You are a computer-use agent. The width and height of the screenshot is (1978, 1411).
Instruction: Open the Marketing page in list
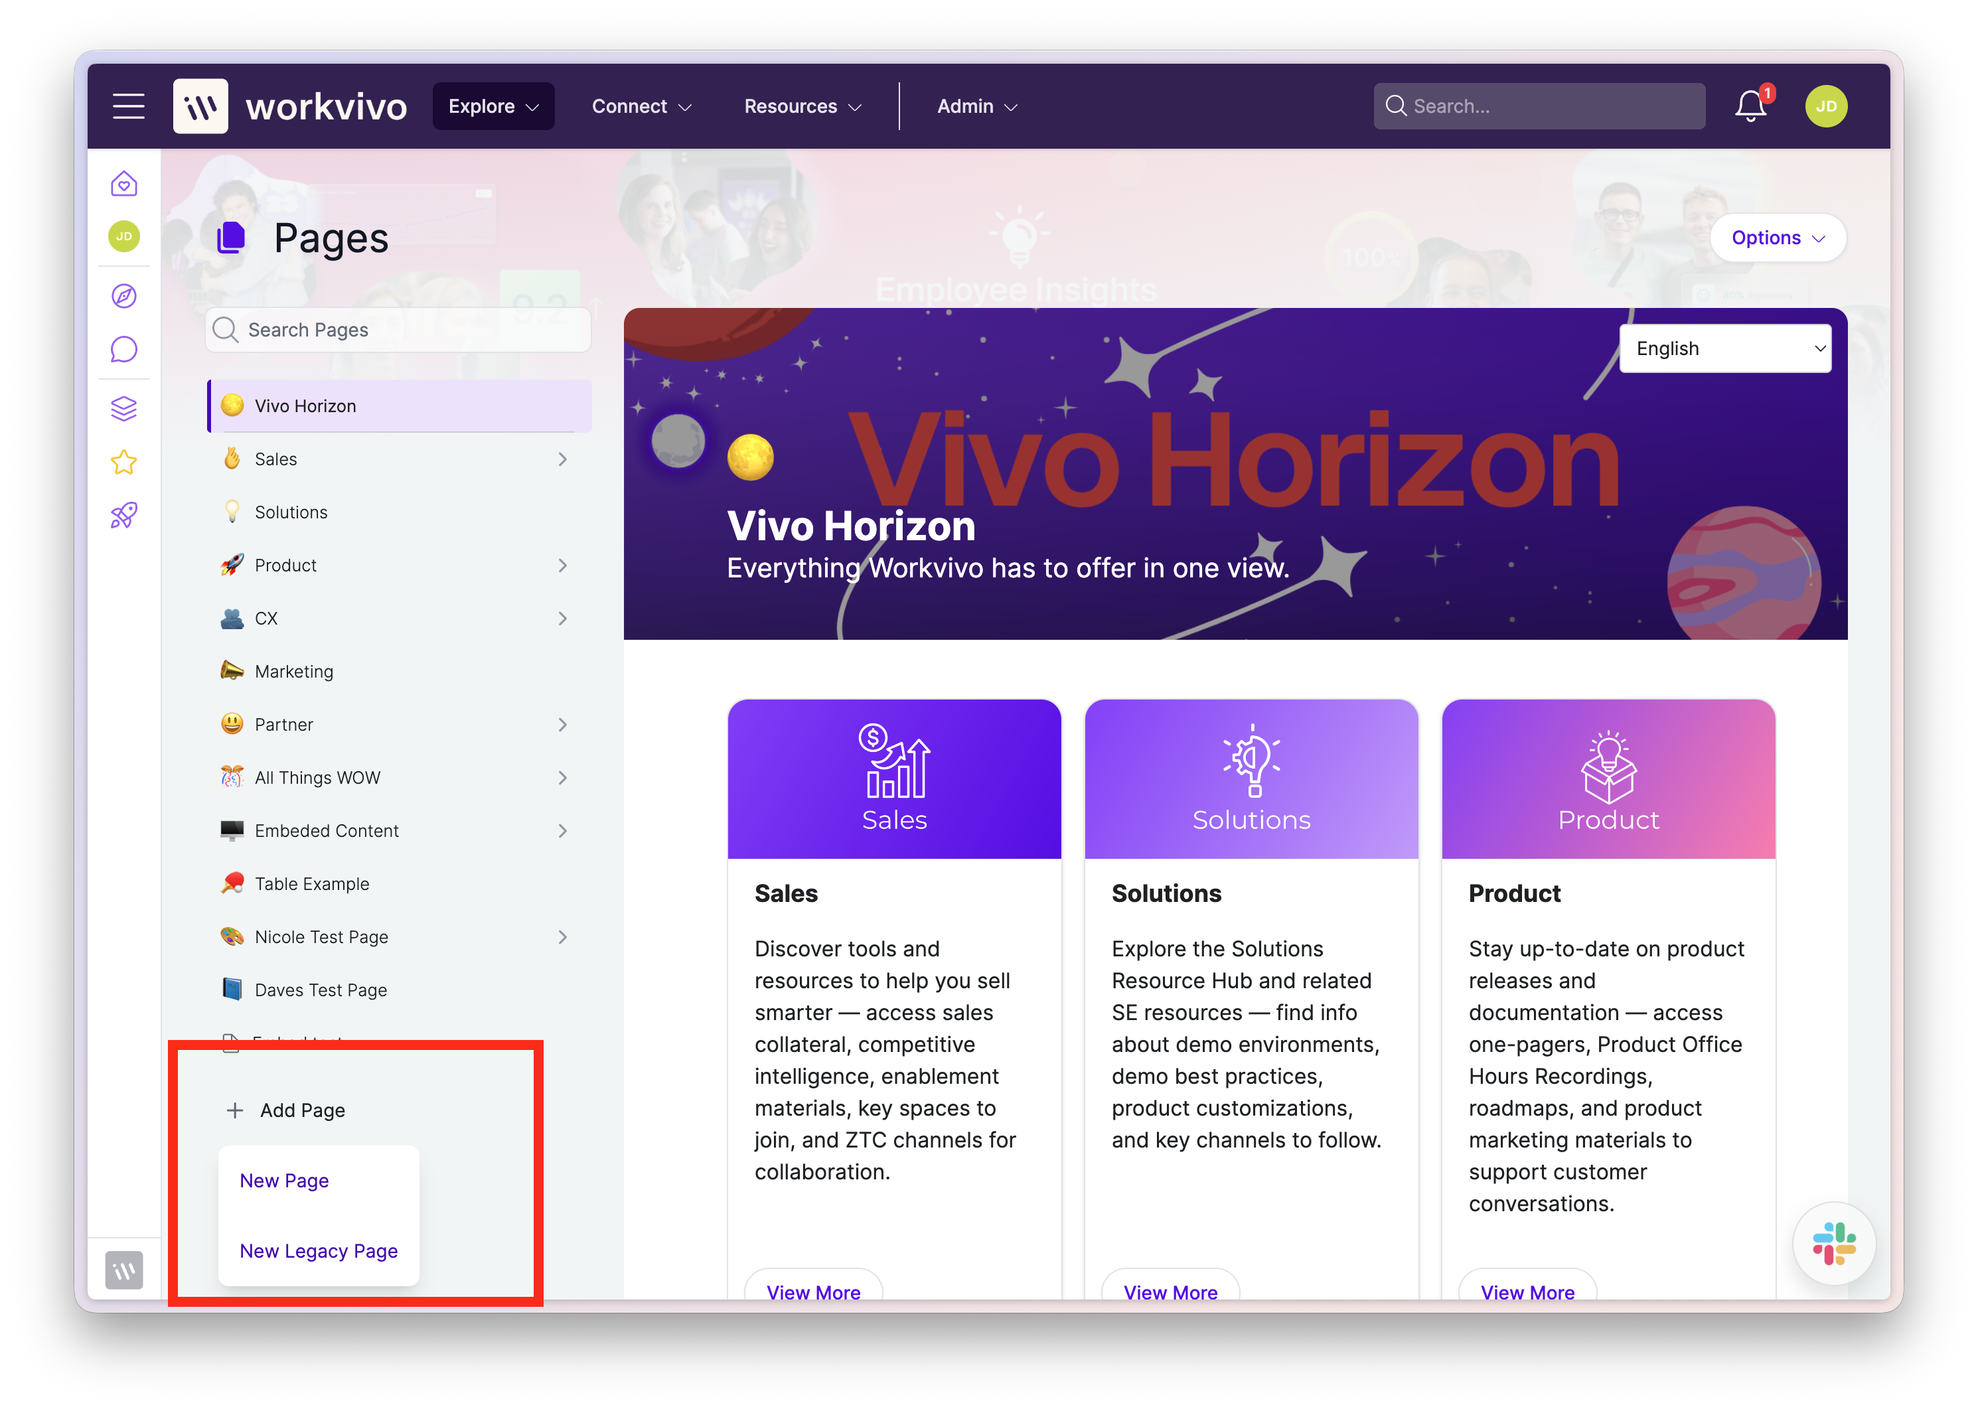[x=400, y=672]
